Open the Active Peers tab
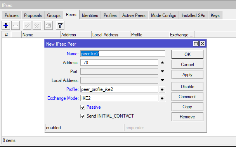 point(134,15)
